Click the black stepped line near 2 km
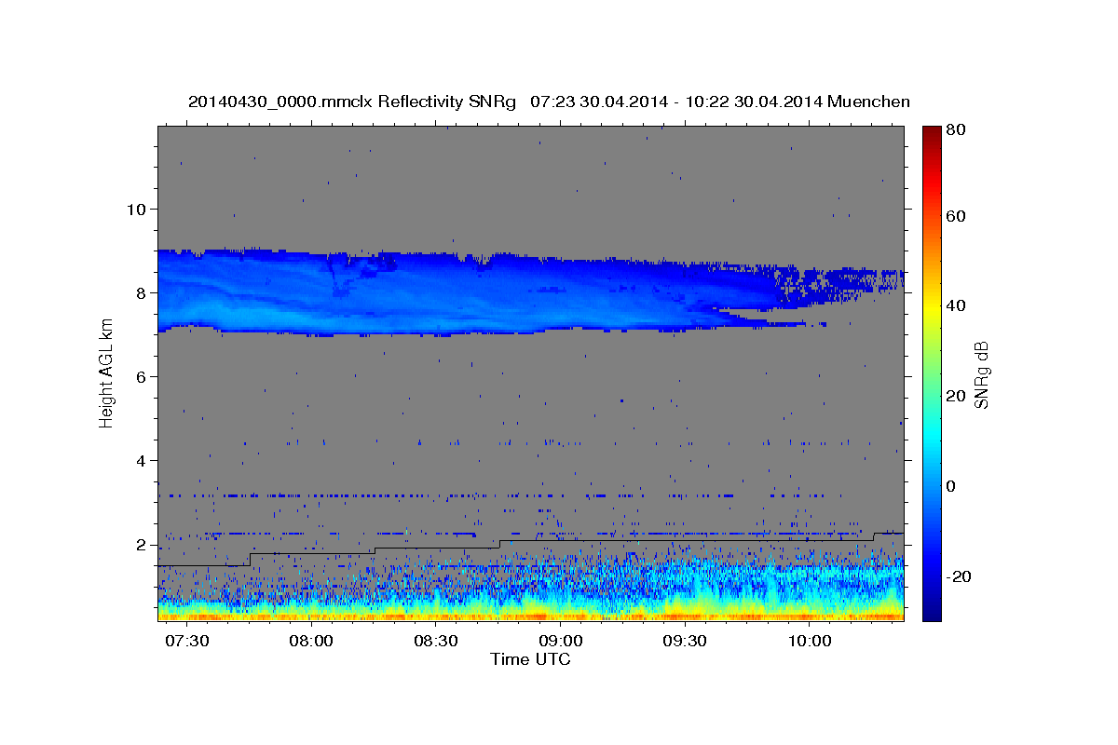The width and height of the screenshot is (1118, 745). pos(531,549)
